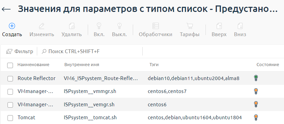Image resolution: width=284 pixels, height=124 pixels.
Task: Select the Route Reflector name cell
Action: click(x=37, y=78)
